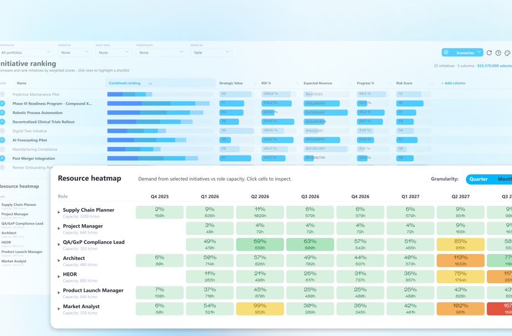This screenshot has width=512, height=336.
Task: Select the Manufacturing Compliance row name
Action: pyautogui.click(x=35, y=149)
